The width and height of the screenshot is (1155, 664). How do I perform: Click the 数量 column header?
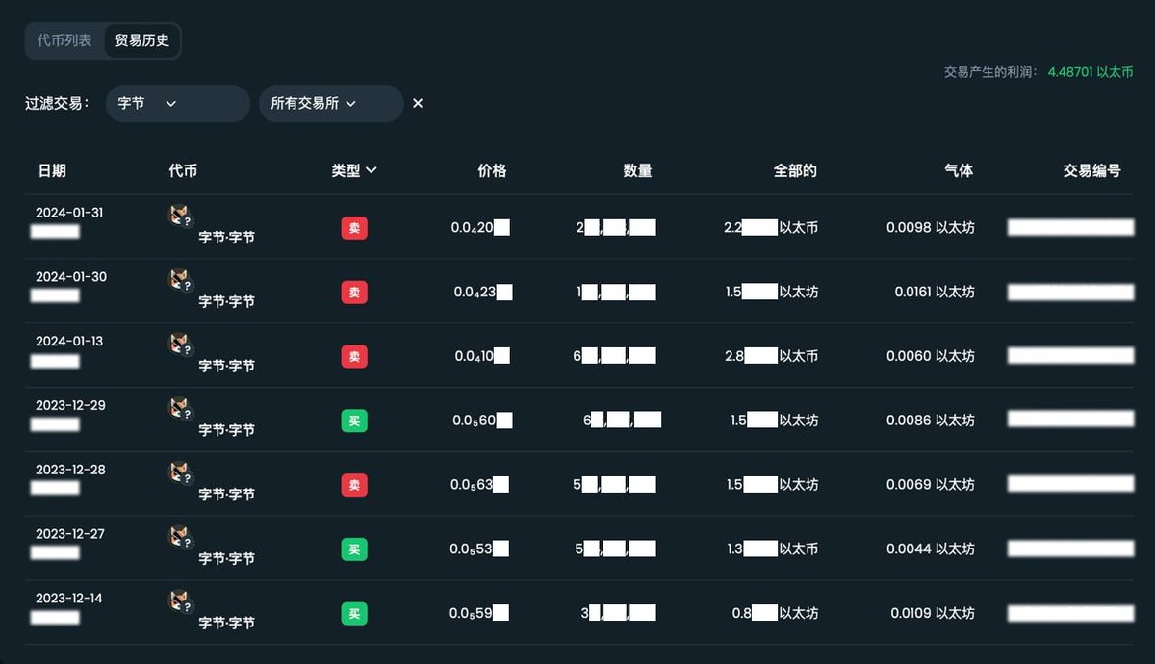[x=637, y=170]
